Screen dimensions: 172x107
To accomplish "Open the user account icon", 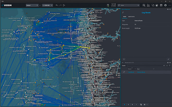I will [165, 5].
